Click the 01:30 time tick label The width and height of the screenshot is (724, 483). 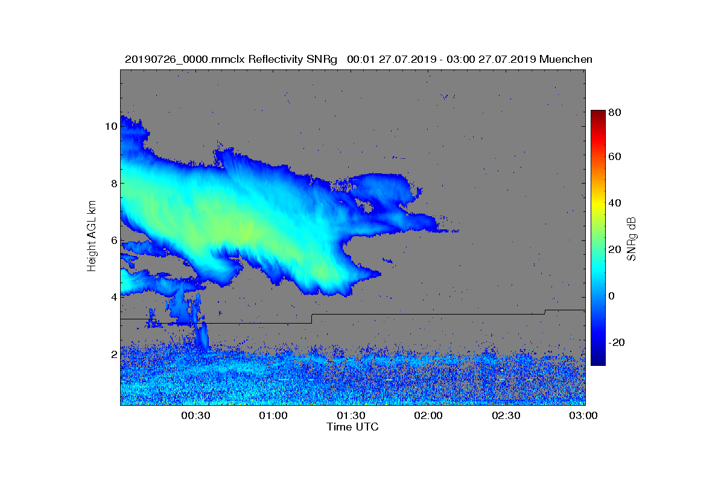(351, 415)
